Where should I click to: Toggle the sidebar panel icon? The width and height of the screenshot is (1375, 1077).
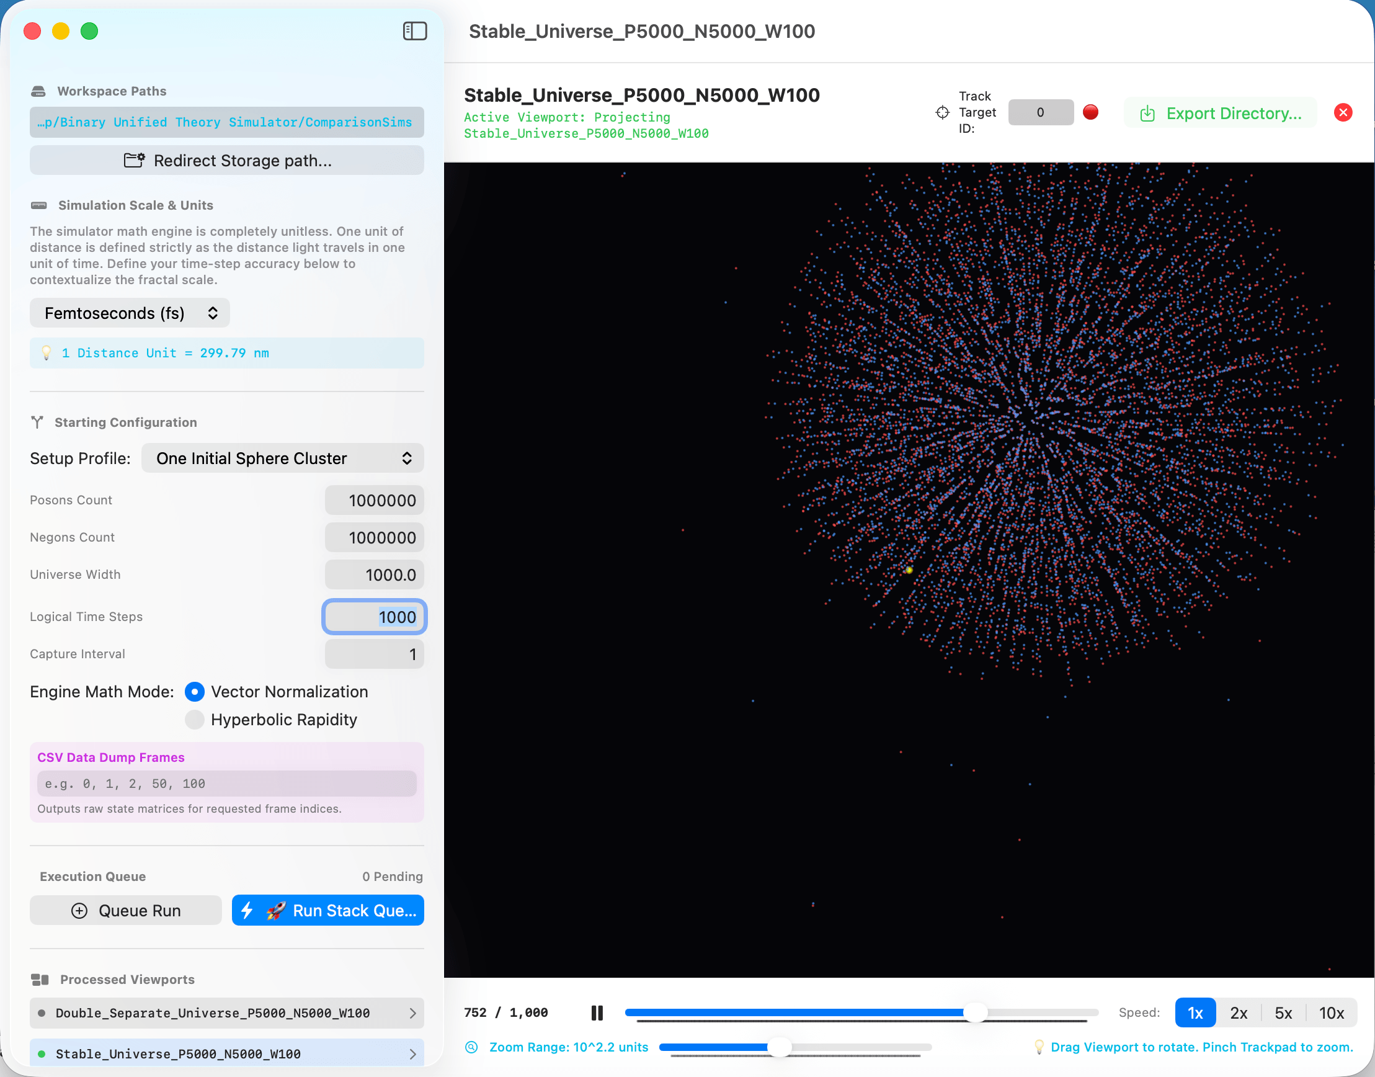pos(414,31)
